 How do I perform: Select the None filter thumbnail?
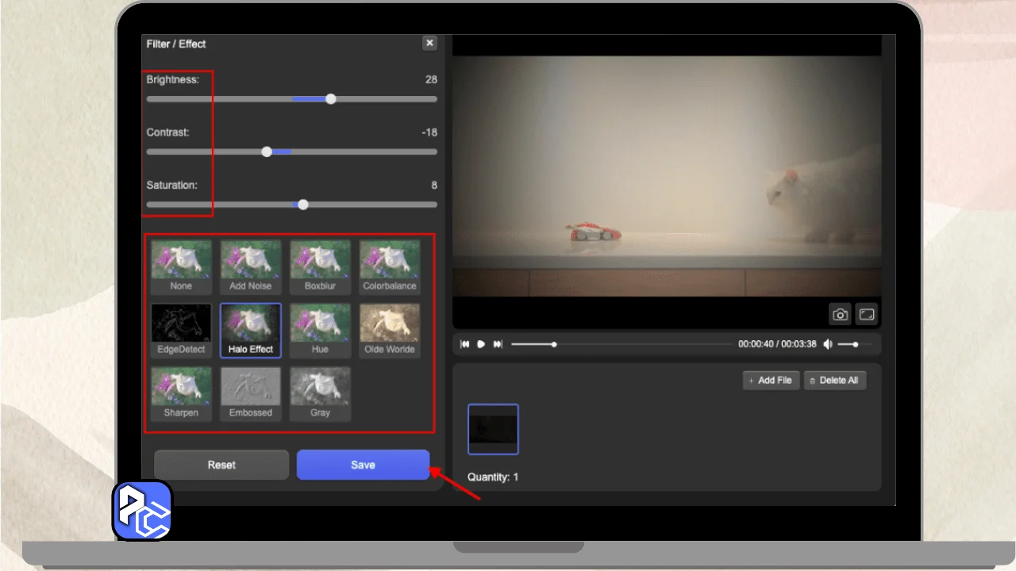point(181,265)
